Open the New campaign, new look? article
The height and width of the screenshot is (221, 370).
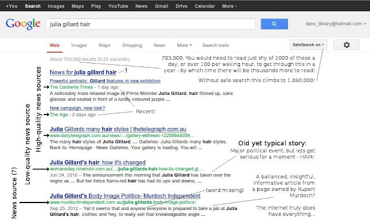coord(77,108)
